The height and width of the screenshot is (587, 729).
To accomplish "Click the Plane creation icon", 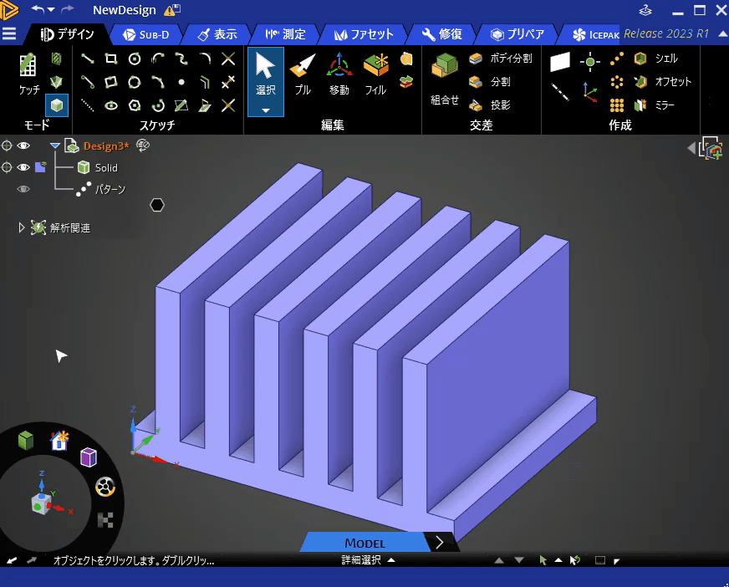I will [560, 62].
